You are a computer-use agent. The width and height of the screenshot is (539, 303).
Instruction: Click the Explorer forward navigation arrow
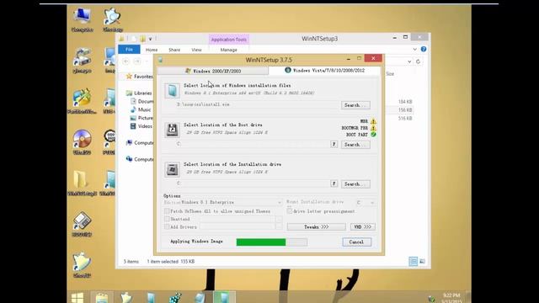(136, 61)
